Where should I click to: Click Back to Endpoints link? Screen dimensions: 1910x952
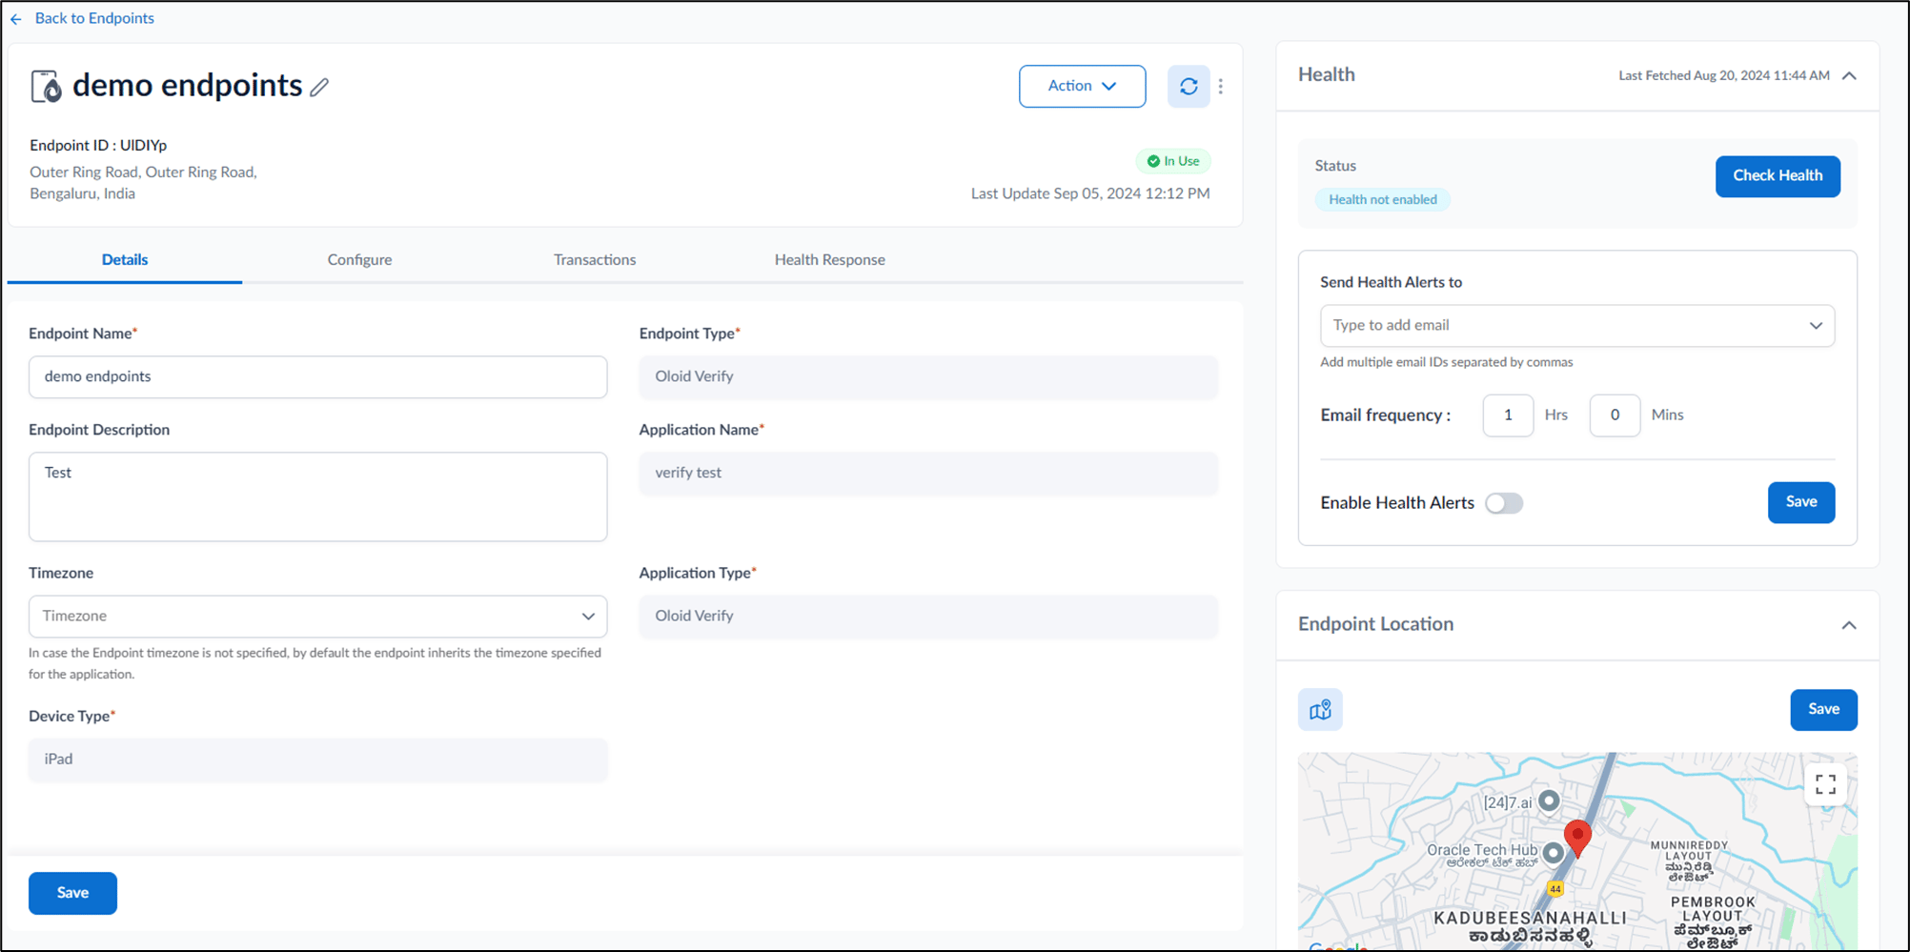click(x=94, y=18)
